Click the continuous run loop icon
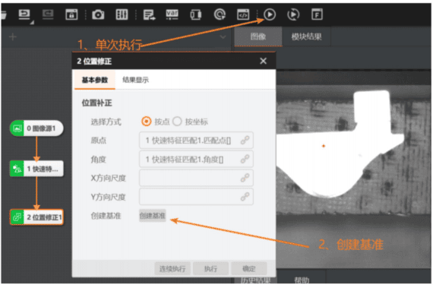 pos(293,14)
